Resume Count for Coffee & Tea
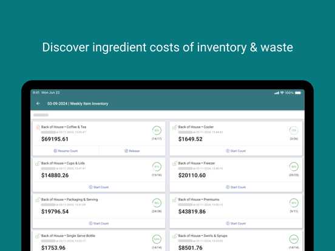This screenshot has width=335, height=251. 66,151
